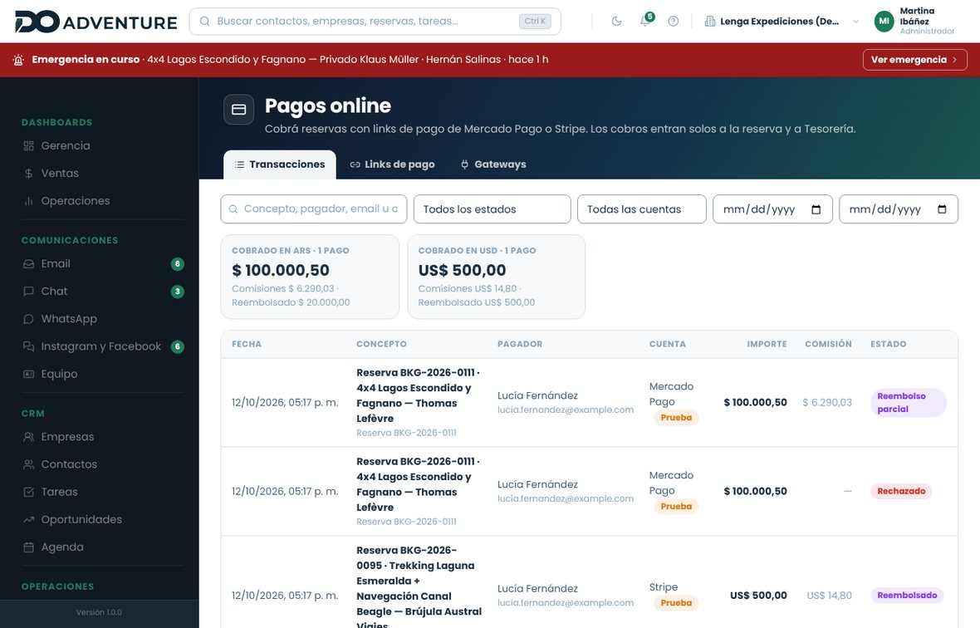The image size is (980, 628).
Task: Click the Chat unread badge 3
Action: 178,292
